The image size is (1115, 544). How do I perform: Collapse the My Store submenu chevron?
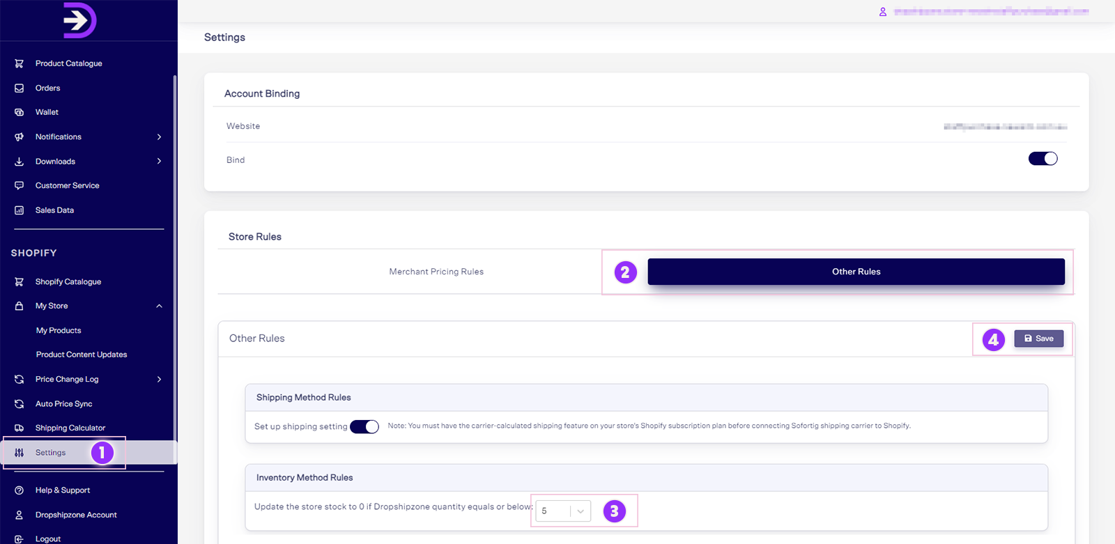coord(159,306)
